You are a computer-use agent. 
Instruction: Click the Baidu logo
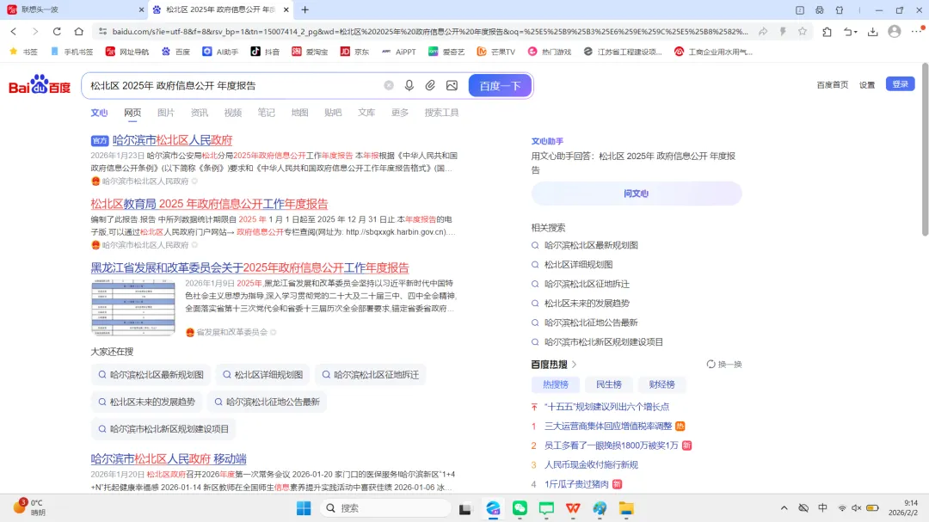[x=40, y=85]
